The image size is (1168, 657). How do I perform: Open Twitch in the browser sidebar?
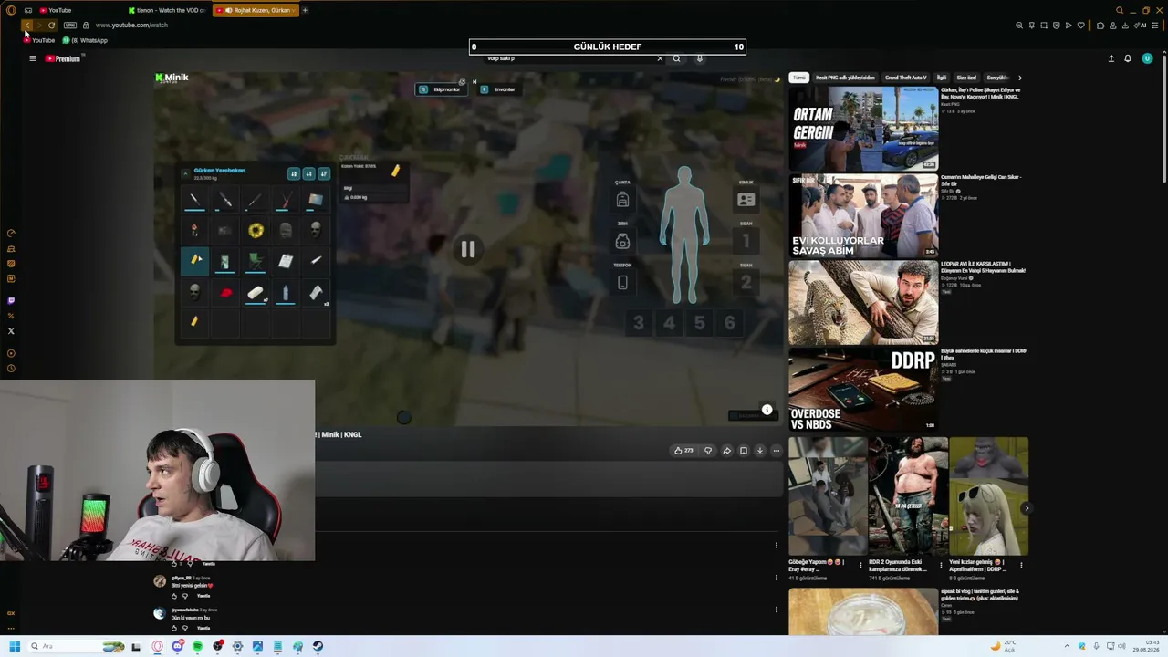pos(11,300)
